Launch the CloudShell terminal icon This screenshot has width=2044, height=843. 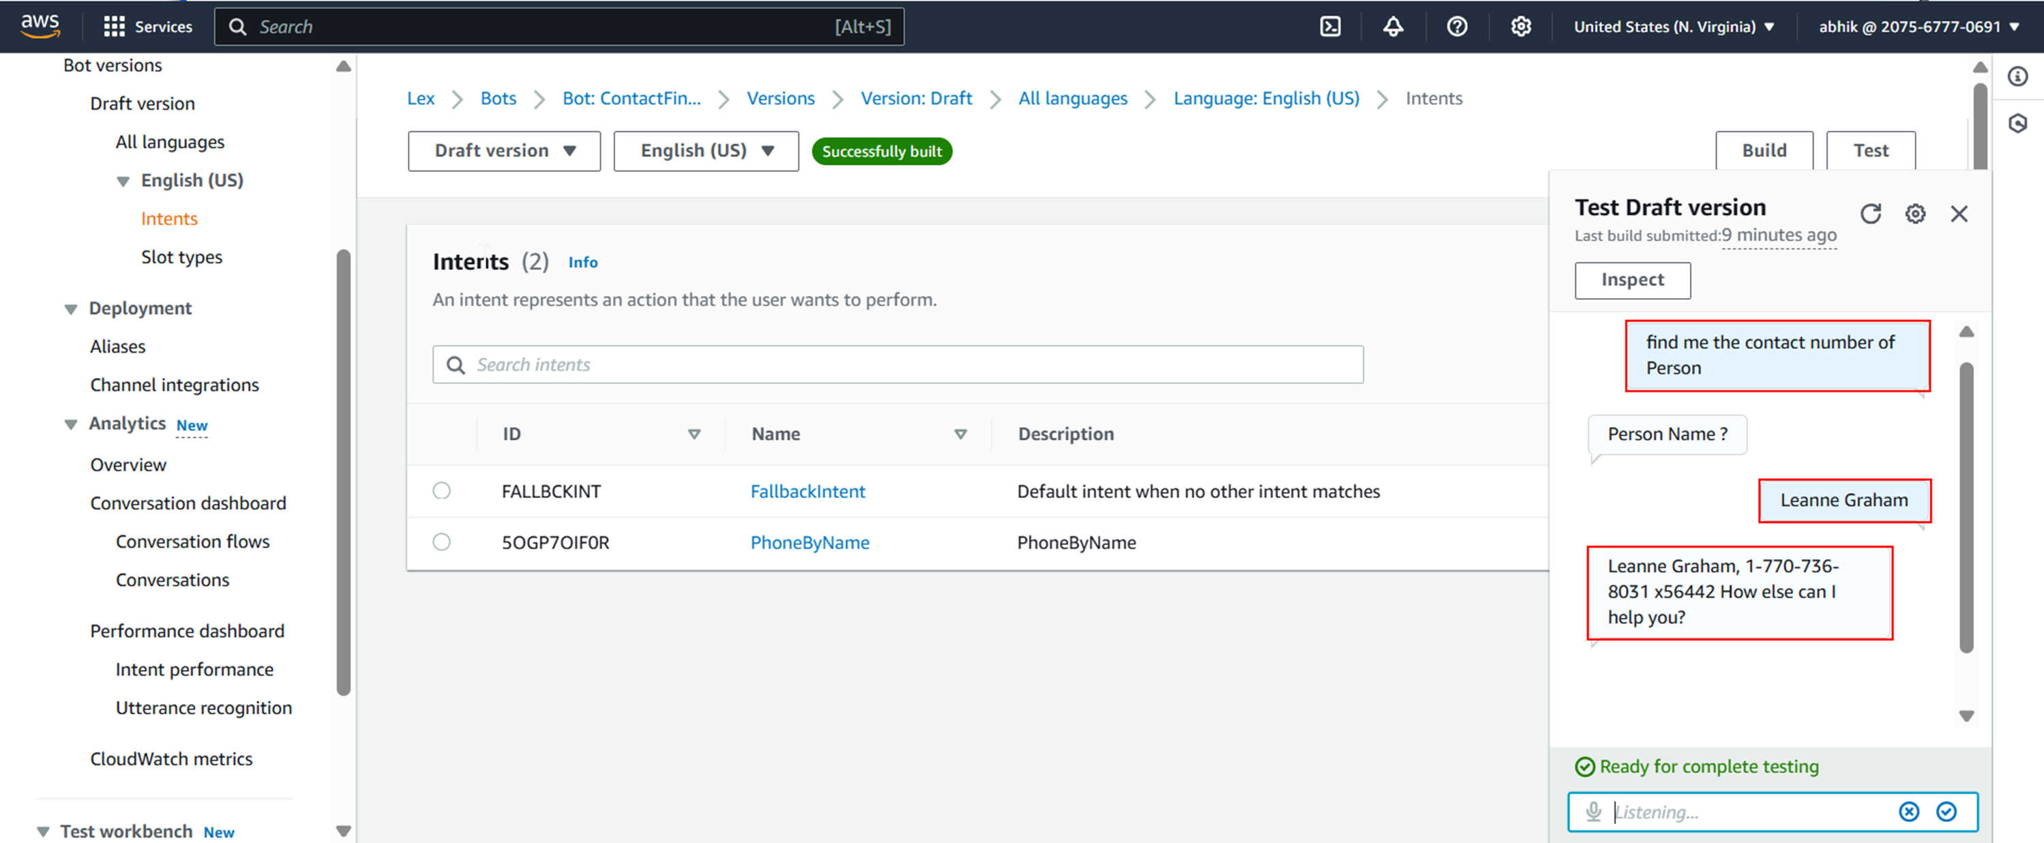pyautogui.click(x=1330, y=26)
